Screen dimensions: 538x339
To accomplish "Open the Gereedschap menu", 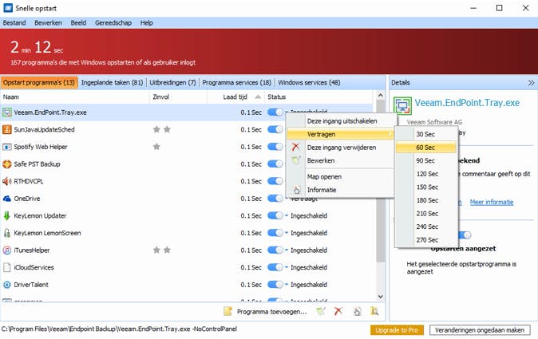I will click(113, 23).
